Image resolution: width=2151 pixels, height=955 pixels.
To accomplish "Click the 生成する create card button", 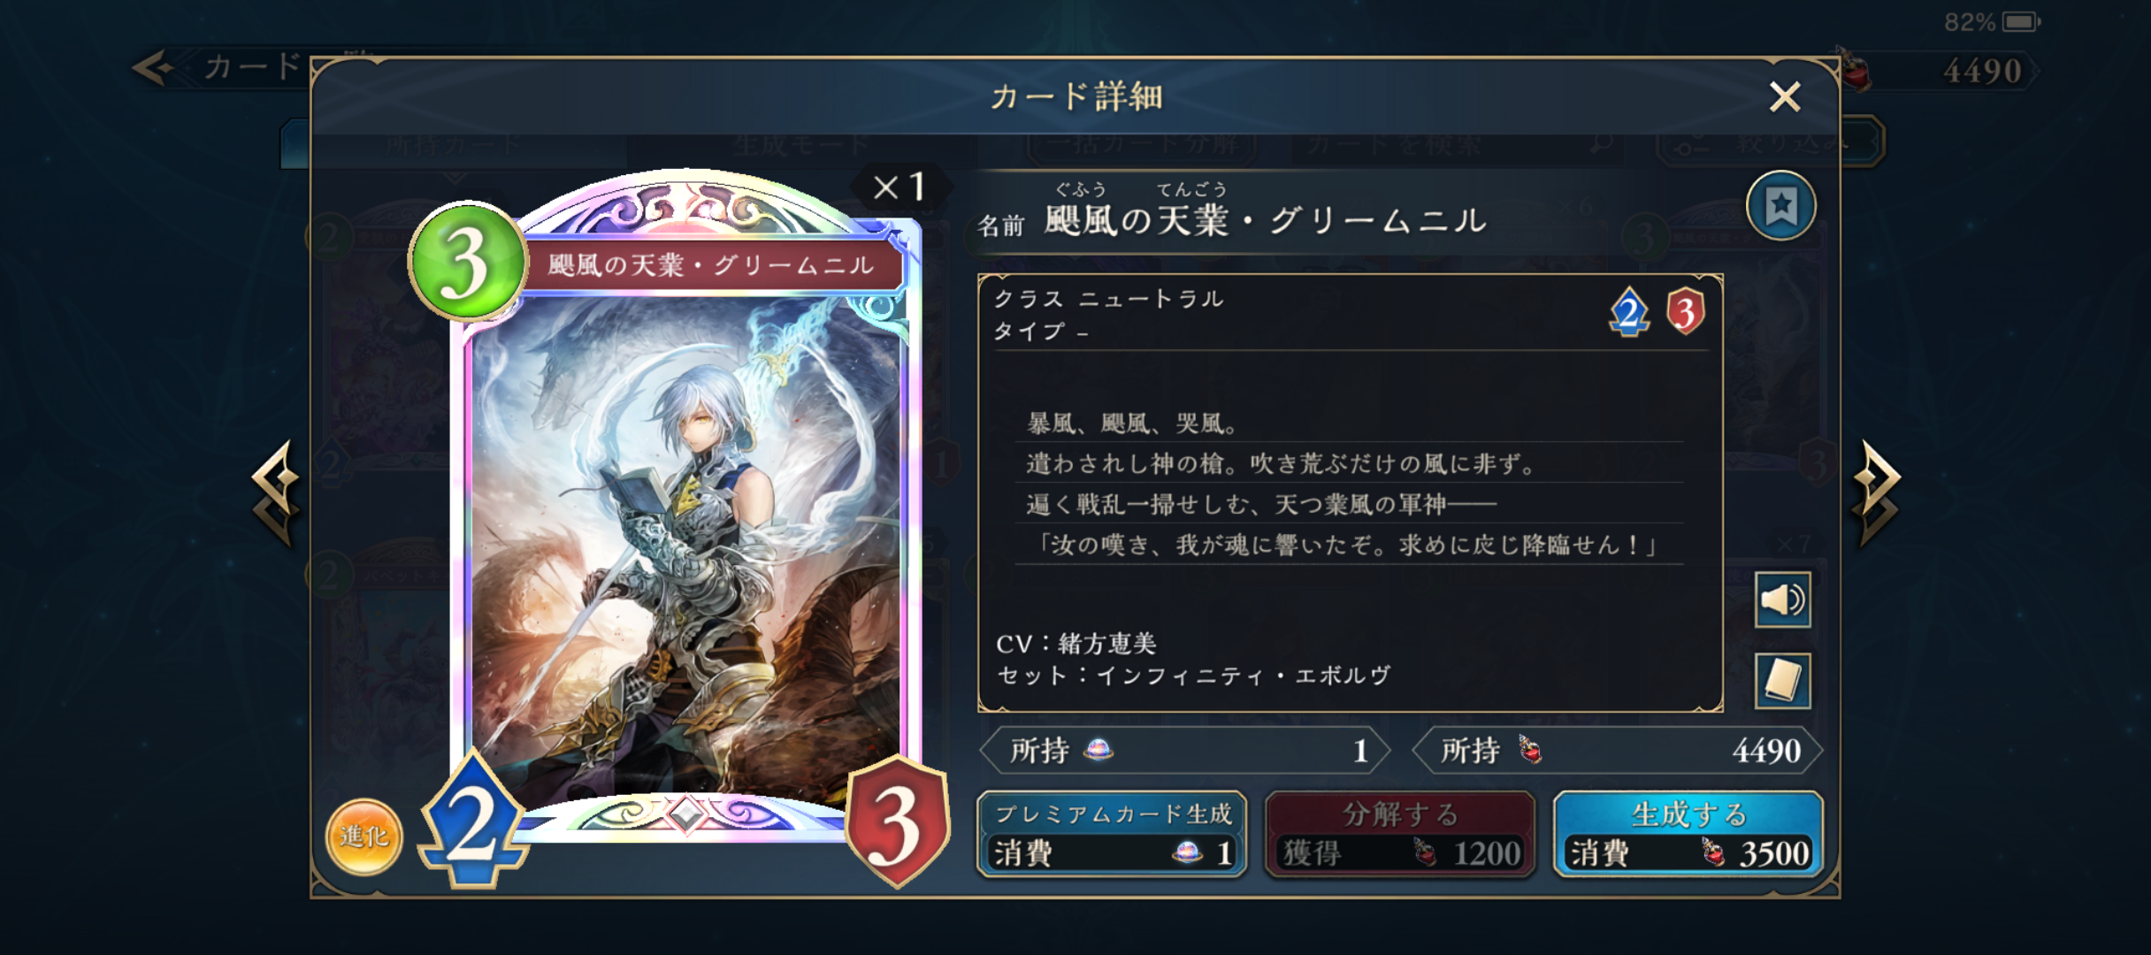I will point(1688,834).
